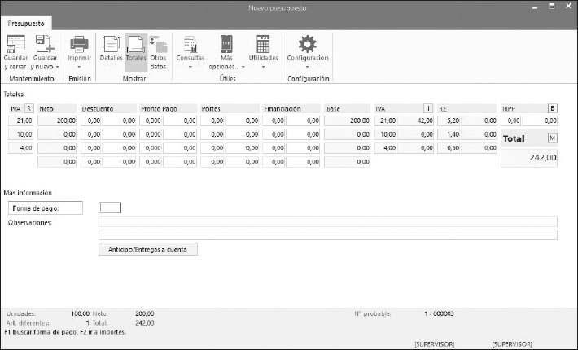Screen dimensions: 578x350
Task: Click the first Observaciones text field
Action: 327,221
